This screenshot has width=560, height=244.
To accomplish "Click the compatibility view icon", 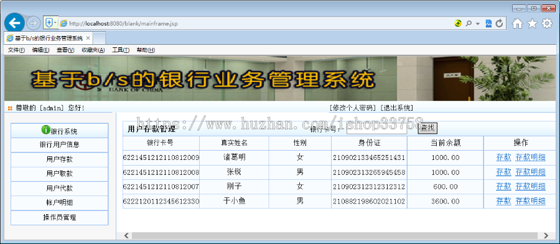I will [x=489, y=24].
